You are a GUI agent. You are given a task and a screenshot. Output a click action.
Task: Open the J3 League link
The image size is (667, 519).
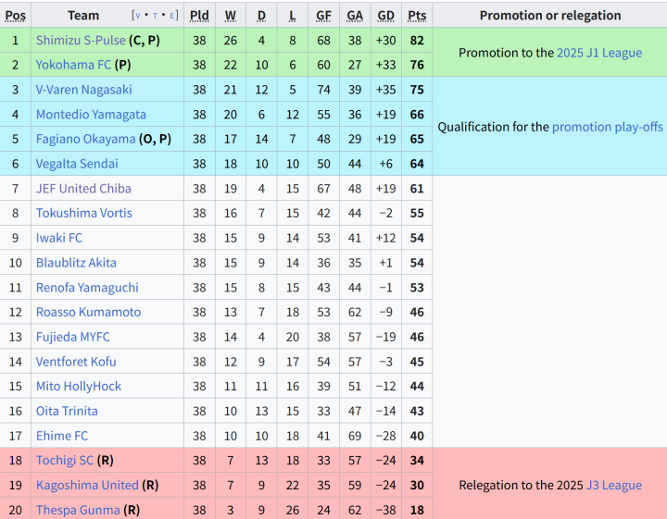(614, 485)
